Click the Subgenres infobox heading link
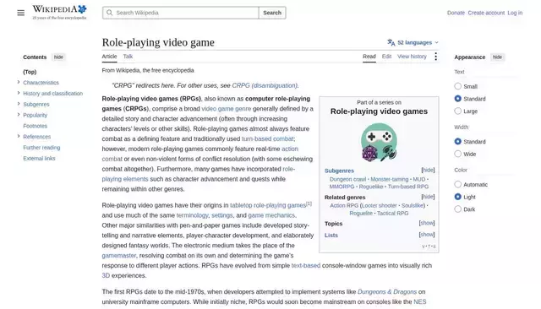 coord(339,171)
